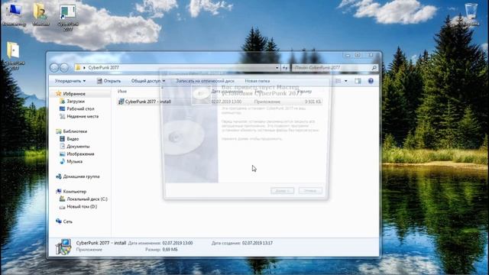Expand the address bar history dropdown
489x275 pixels.
tap(277, 67)
